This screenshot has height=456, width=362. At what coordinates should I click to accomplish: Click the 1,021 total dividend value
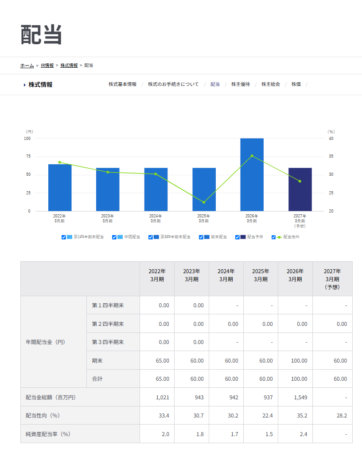[162, 398]
